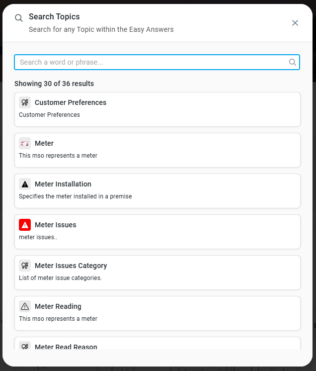Screen dimensions: 316x371
Task: Click the Meter Issues Category icon
Action: (25, 266)
